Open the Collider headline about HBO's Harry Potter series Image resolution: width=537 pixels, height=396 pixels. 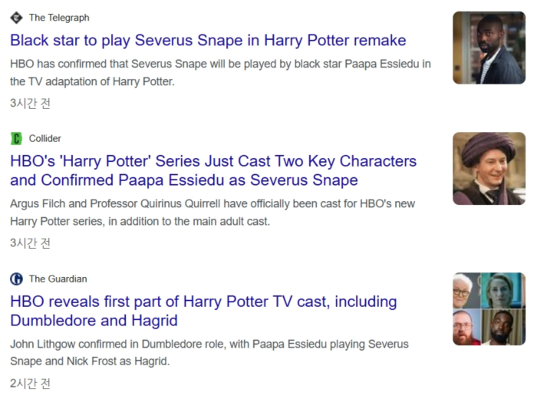[x=213, y=170]
